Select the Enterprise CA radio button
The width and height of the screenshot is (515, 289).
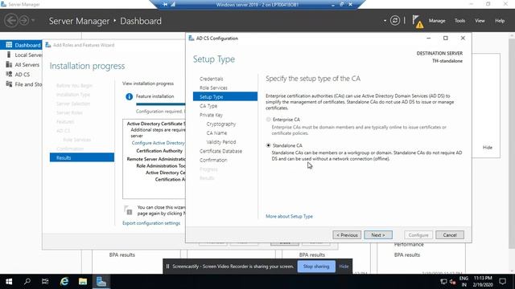pyautogui.click(x=268, y=120)
